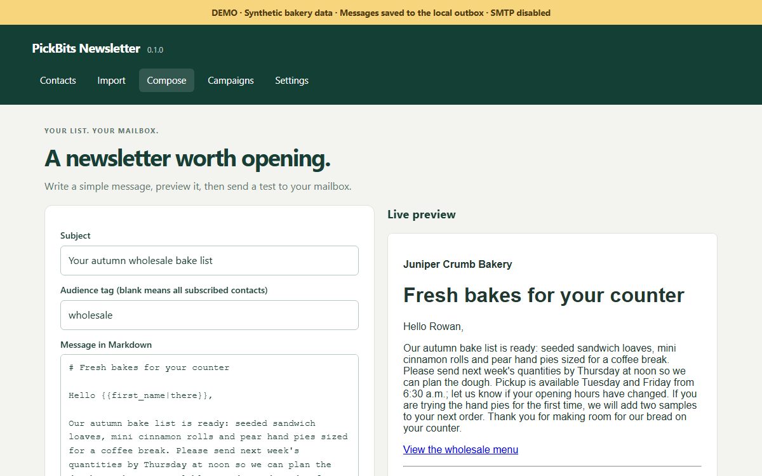Click the PickBits Newsletter title
The image size is (762, 476).
point(86,48)
